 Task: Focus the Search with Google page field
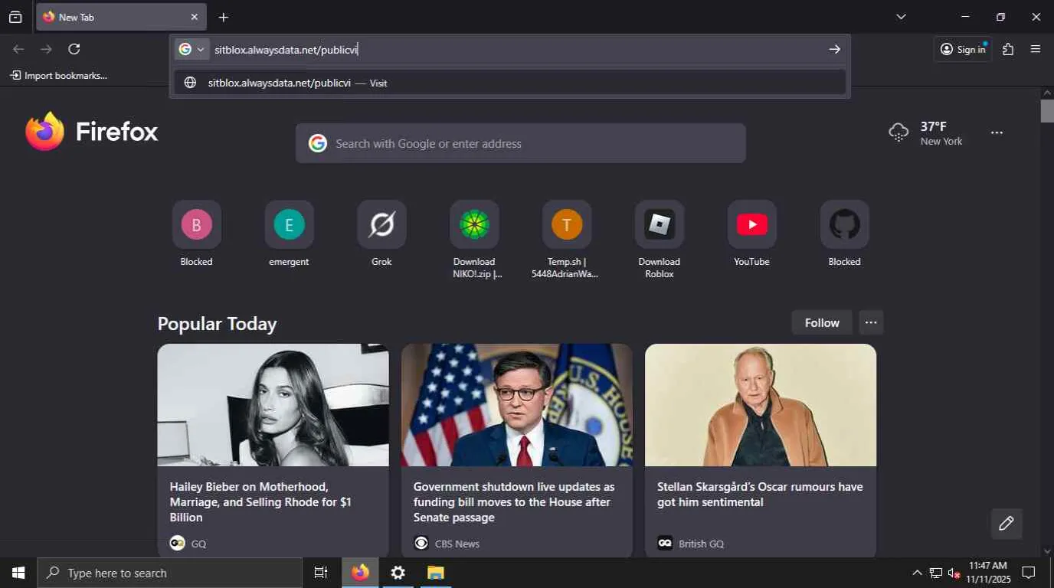(x=521, y=143)
